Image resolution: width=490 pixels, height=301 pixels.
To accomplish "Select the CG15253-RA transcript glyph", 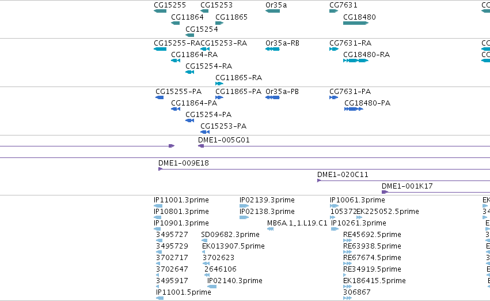I will [x=205, y=49].
